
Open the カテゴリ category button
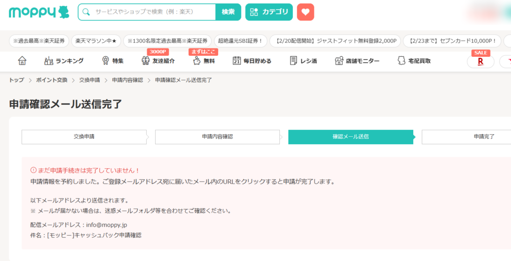pos(269,12)
